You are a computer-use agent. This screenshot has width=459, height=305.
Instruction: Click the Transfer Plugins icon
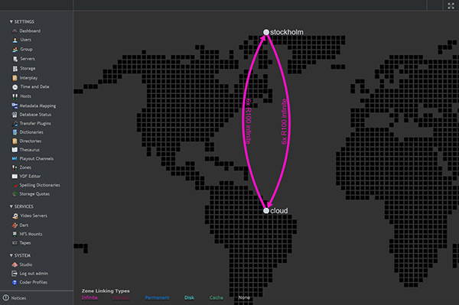(15, 123)
